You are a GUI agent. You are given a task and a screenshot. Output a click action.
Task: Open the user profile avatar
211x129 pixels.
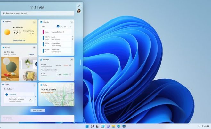79,11
